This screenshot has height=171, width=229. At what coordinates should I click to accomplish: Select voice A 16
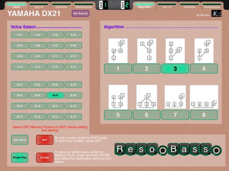[73, 67]
